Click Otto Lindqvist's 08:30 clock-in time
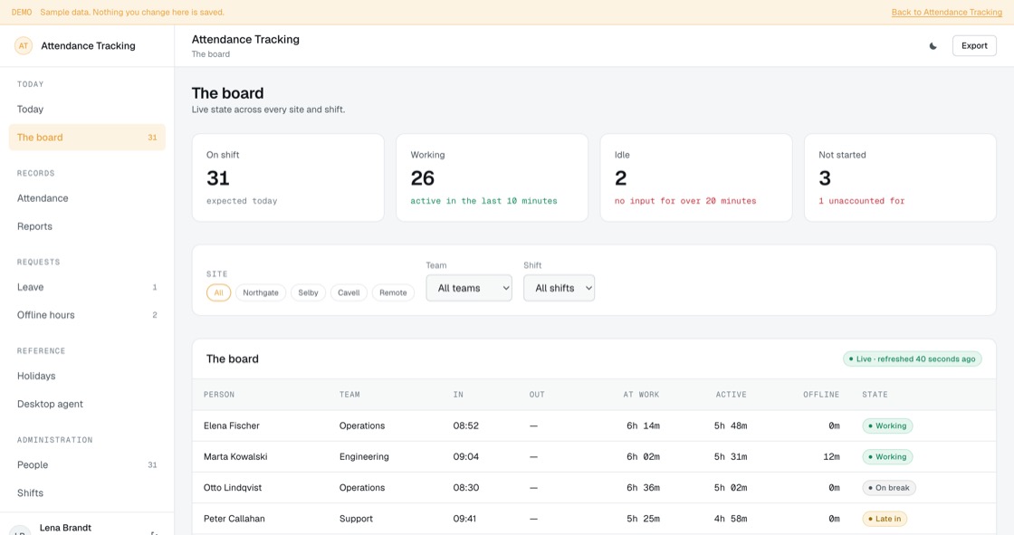Image resolution: width=1014 pixels, height=535 pixels. (465, 488)
